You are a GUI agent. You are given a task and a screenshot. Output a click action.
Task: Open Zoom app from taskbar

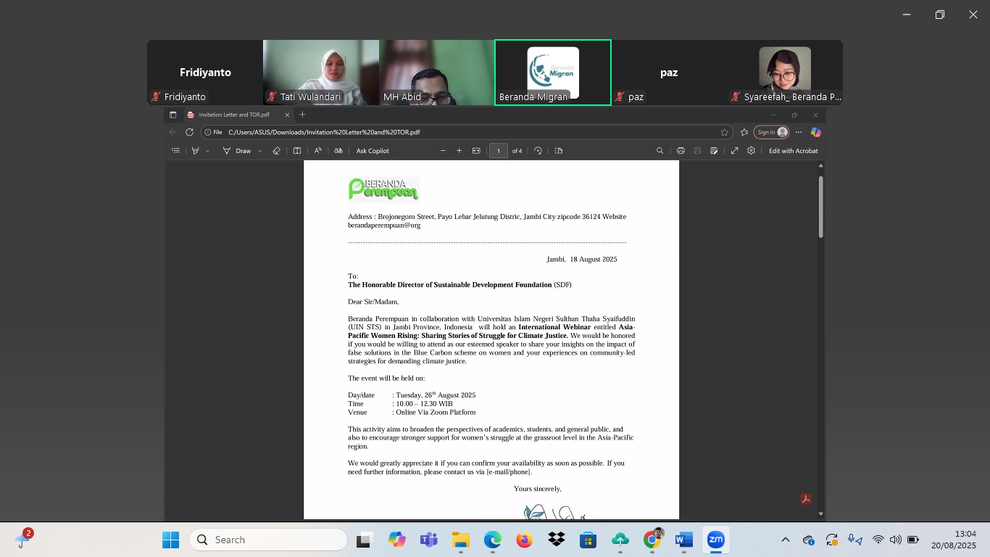pyautogui.click(x=715, y=540)
